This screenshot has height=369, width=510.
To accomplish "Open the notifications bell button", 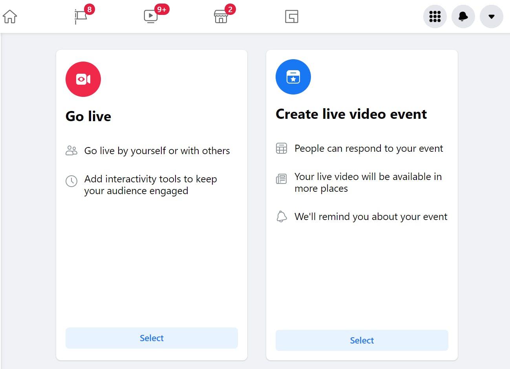I will tap(463, 16).
